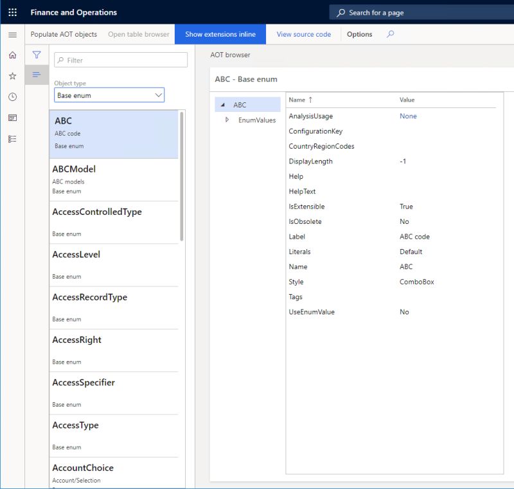
Task: Sort by Name column arrow
Action: pyautogui.click(x=310, y=100)
